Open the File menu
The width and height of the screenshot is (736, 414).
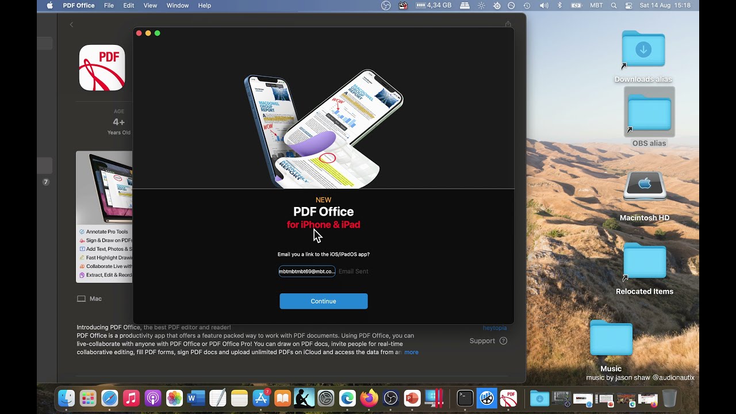(109, 5)
